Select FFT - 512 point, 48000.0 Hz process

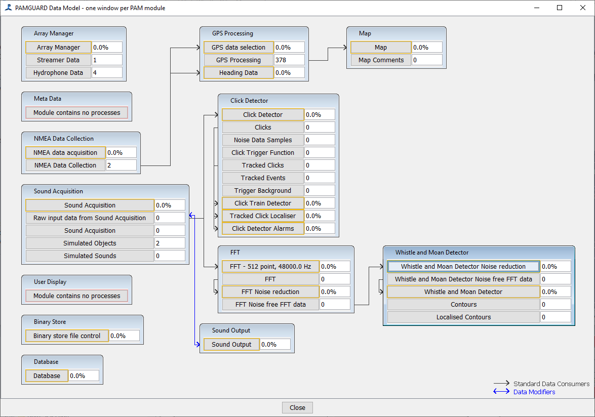pyautogui.click(x=270, y=267)
